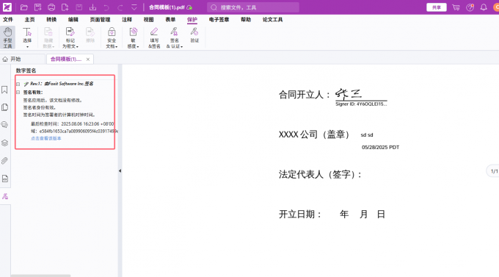This screenshot has width=499, height=277.
Task: Click the Foxit app logo icon
Action: coord(7,7)
